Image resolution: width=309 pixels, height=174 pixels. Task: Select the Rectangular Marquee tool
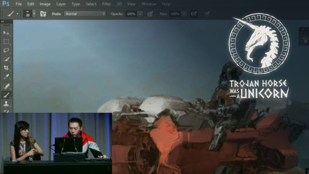(x=6, y=42)
